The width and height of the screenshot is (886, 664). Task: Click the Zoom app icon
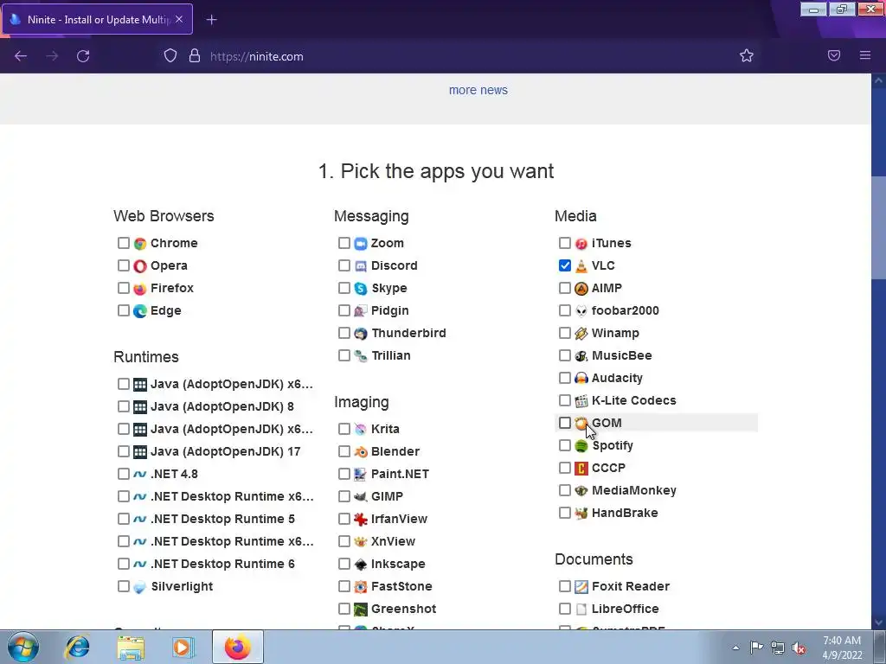361,243
